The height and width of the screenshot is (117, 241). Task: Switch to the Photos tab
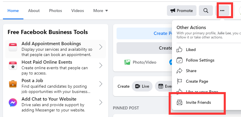pos(55,11)
